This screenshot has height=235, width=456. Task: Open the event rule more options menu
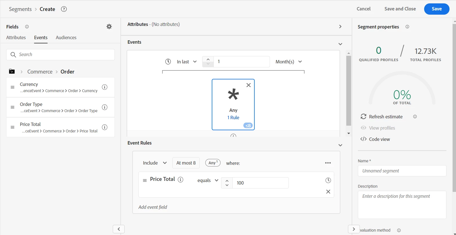(x=328, y=163)
